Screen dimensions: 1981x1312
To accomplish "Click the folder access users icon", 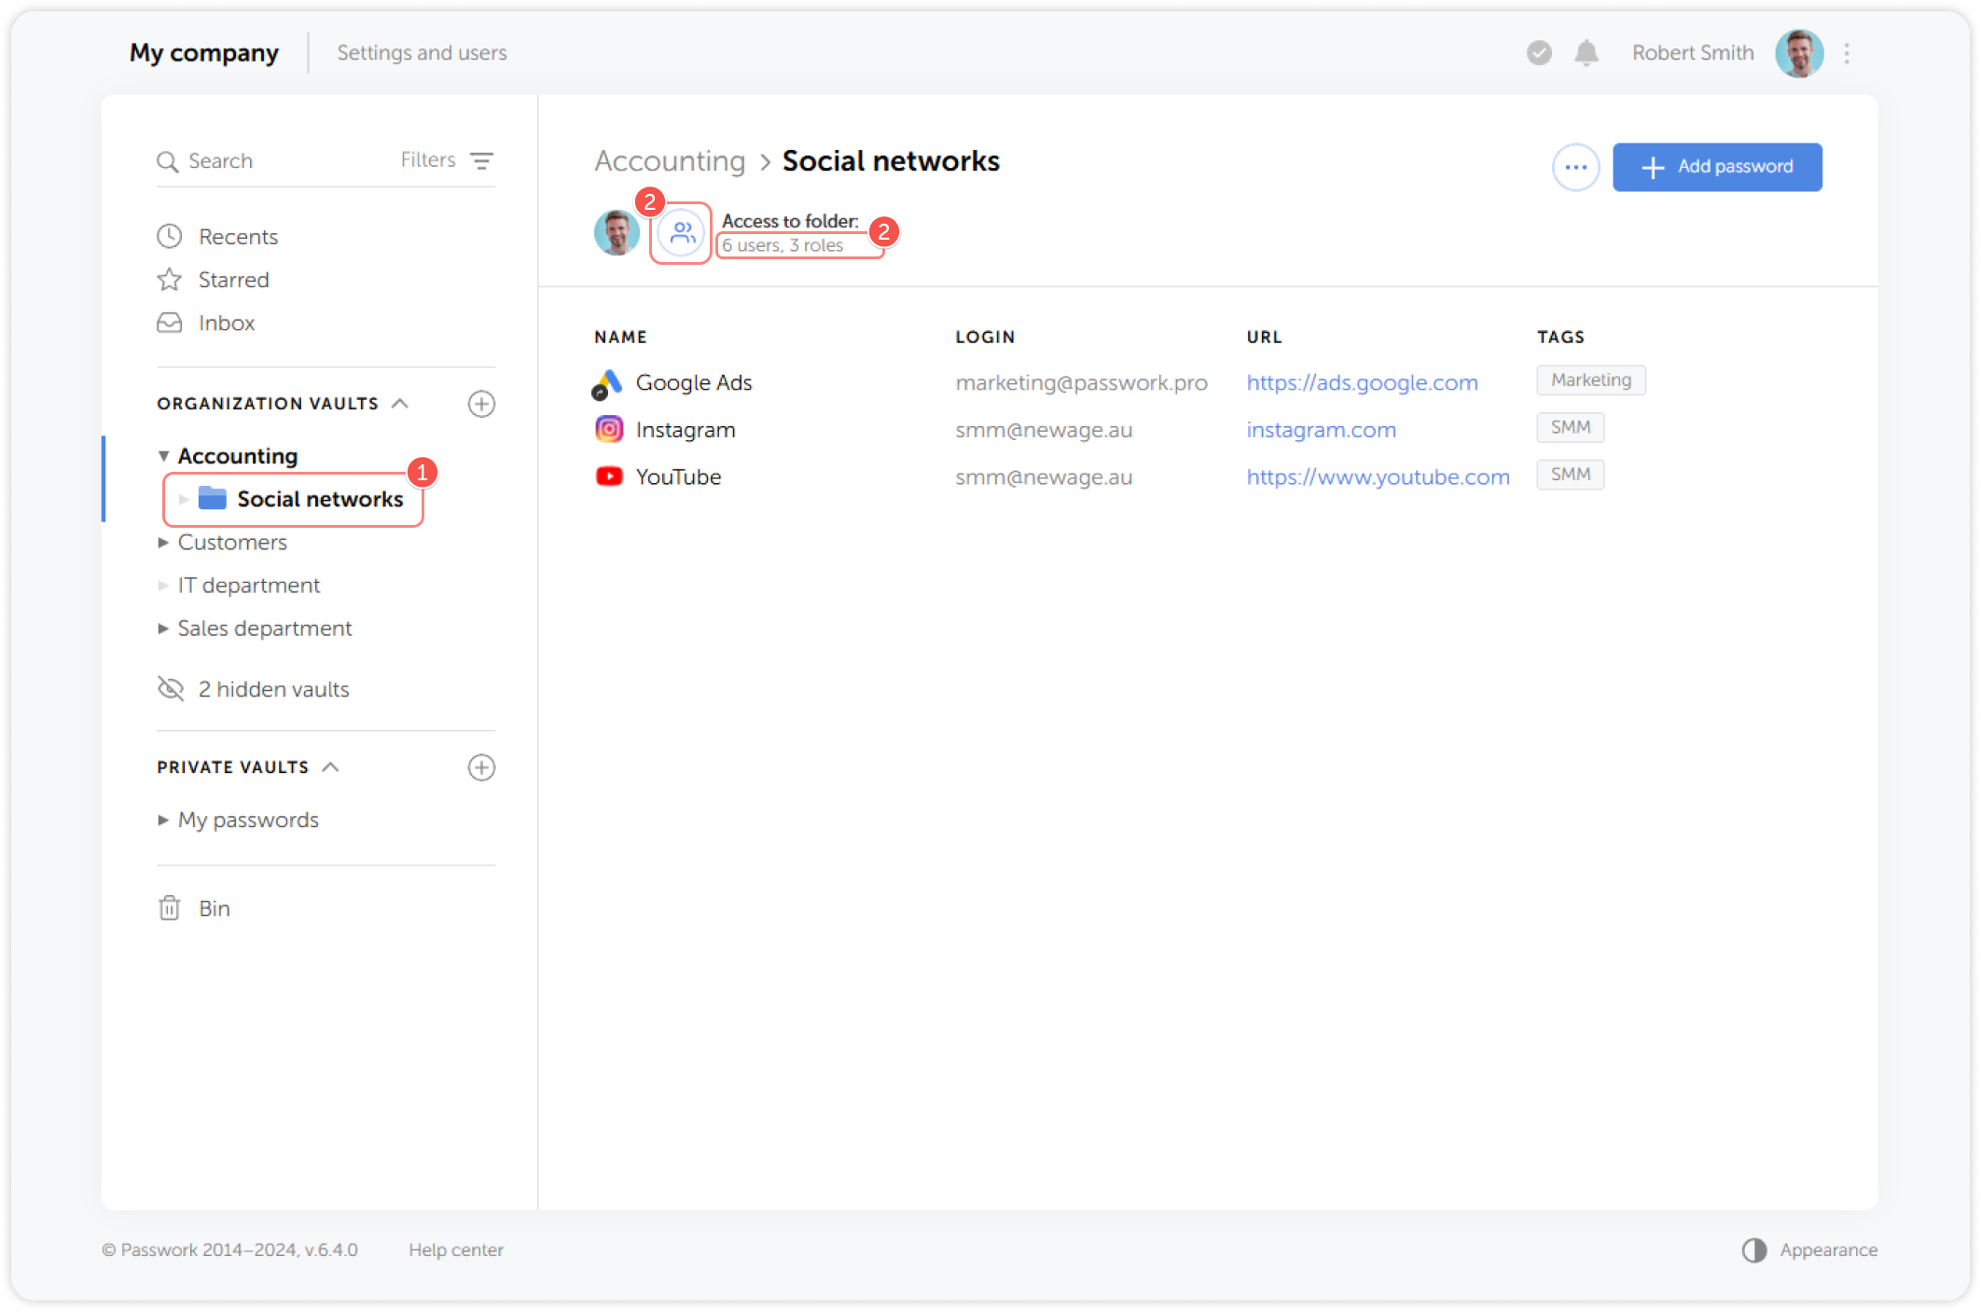I will click(681, 233).
